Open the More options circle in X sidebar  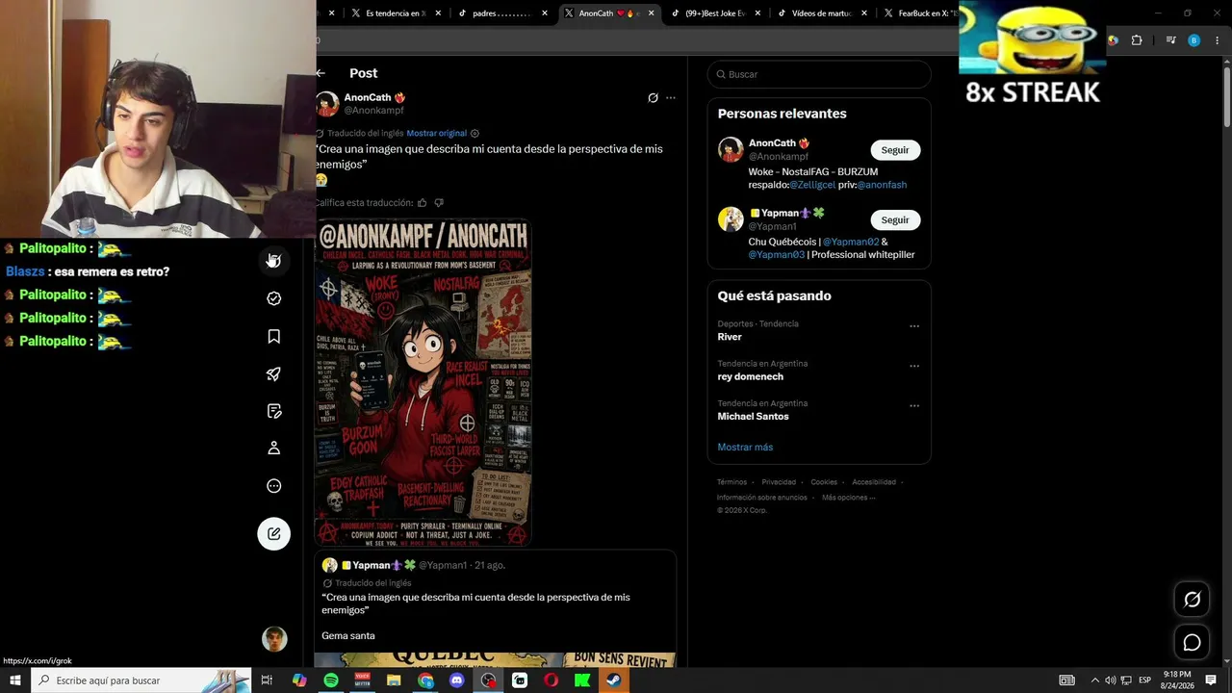click(x=274, y=486)
